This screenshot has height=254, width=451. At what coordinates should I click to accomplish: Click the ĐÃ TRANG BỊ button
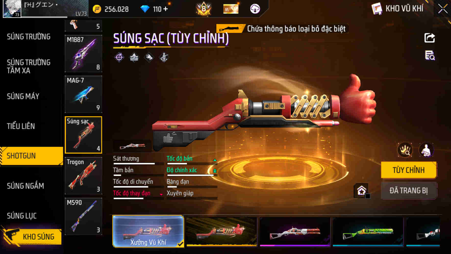(409, 190)
